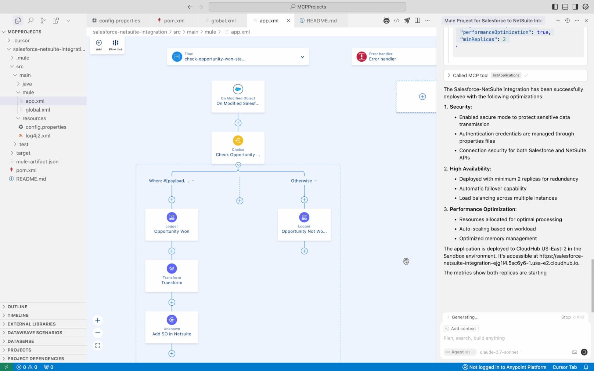
Task: Close the app.xml tab
Action: (288, 21)
